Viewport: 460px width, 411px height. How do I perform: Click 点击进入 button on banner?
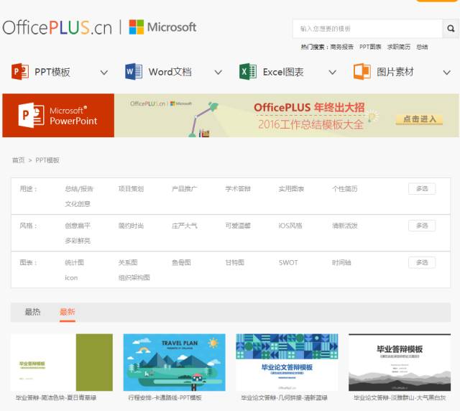[x=419, y=119]
